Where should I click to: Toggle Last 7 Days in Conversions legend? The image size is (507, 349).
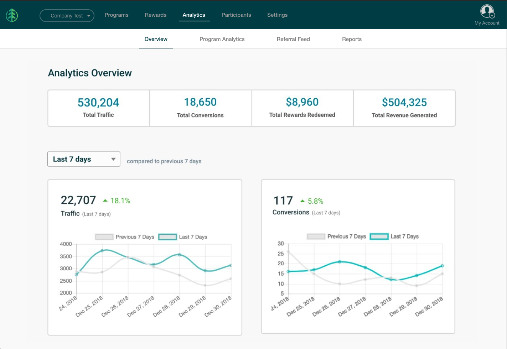coord(394,236)
